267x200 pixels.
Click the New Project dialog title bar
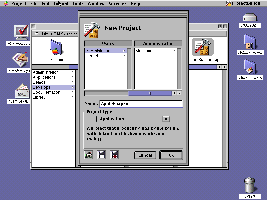click(x=133, y=14)
